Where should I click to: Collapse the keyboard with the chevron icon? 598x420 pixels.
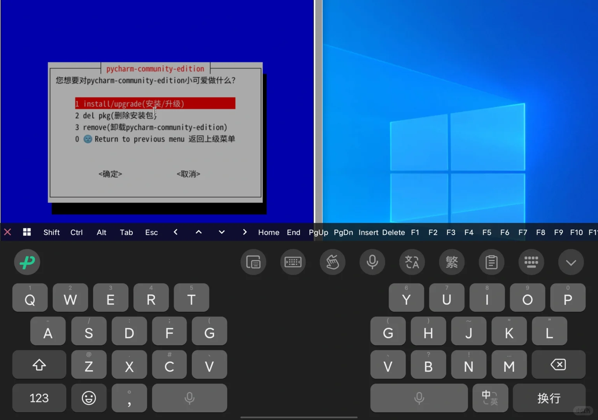click(x=571, y=262)
